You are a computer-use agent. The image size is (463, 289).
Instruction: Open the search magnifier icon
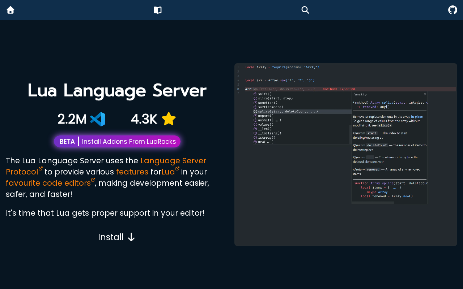[x=305, y=10]
